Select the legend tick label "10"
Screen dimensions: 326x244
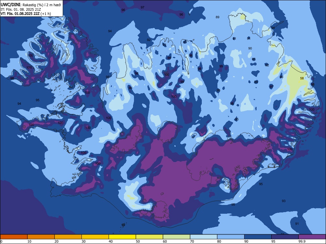29,241
